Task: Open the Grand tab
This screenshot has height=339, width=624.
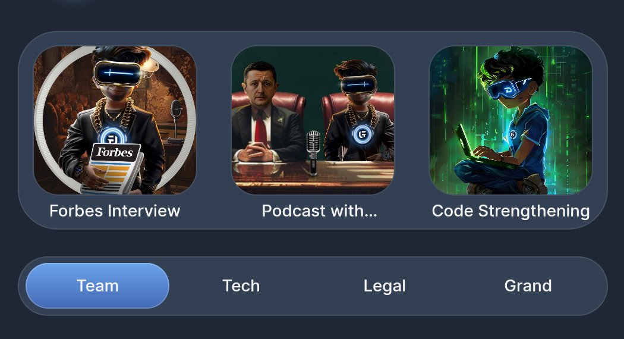Action: tap(528, 285)
